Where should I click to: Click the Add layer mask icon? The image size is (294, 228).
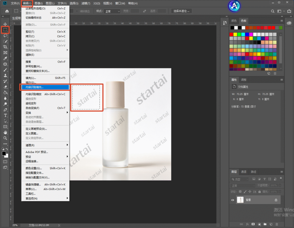(x=253, y=224)
